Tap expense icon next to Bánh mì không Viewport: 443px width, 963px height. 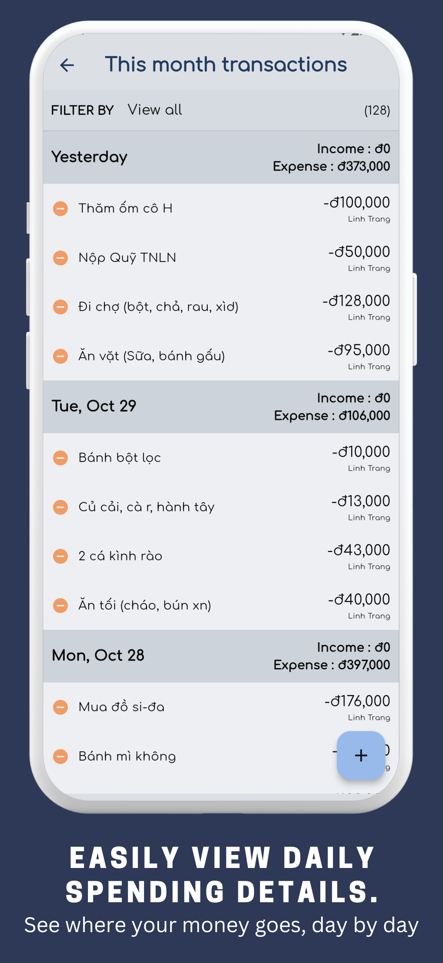click(60, 756)
